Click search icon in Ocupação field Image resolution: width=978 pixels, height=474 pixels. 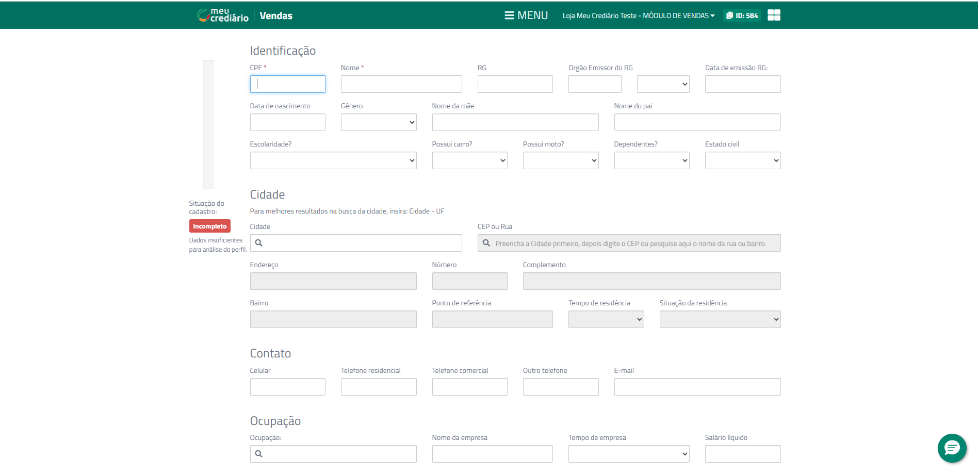(x=259, y=454)
